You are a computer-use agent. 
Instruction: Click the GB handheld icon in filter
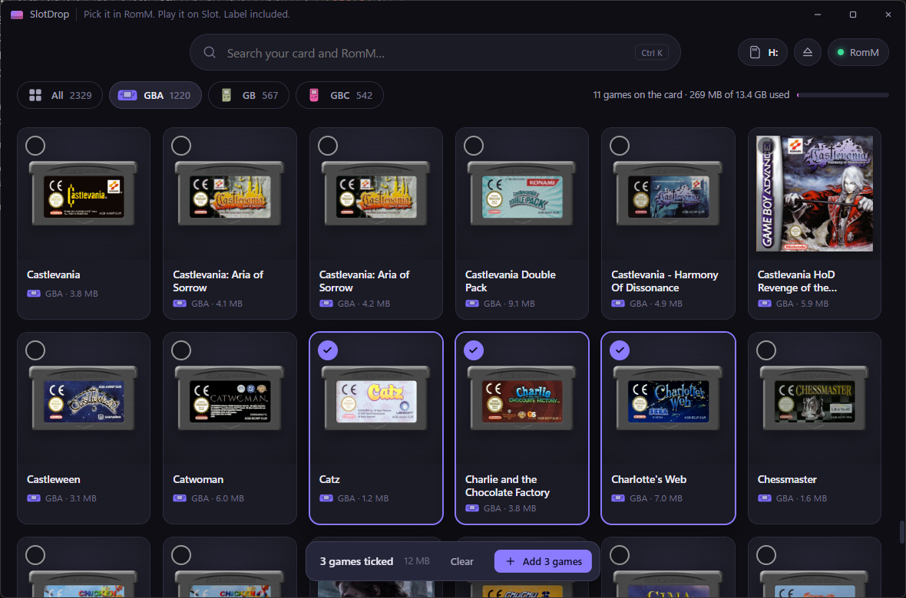(226, 95)
